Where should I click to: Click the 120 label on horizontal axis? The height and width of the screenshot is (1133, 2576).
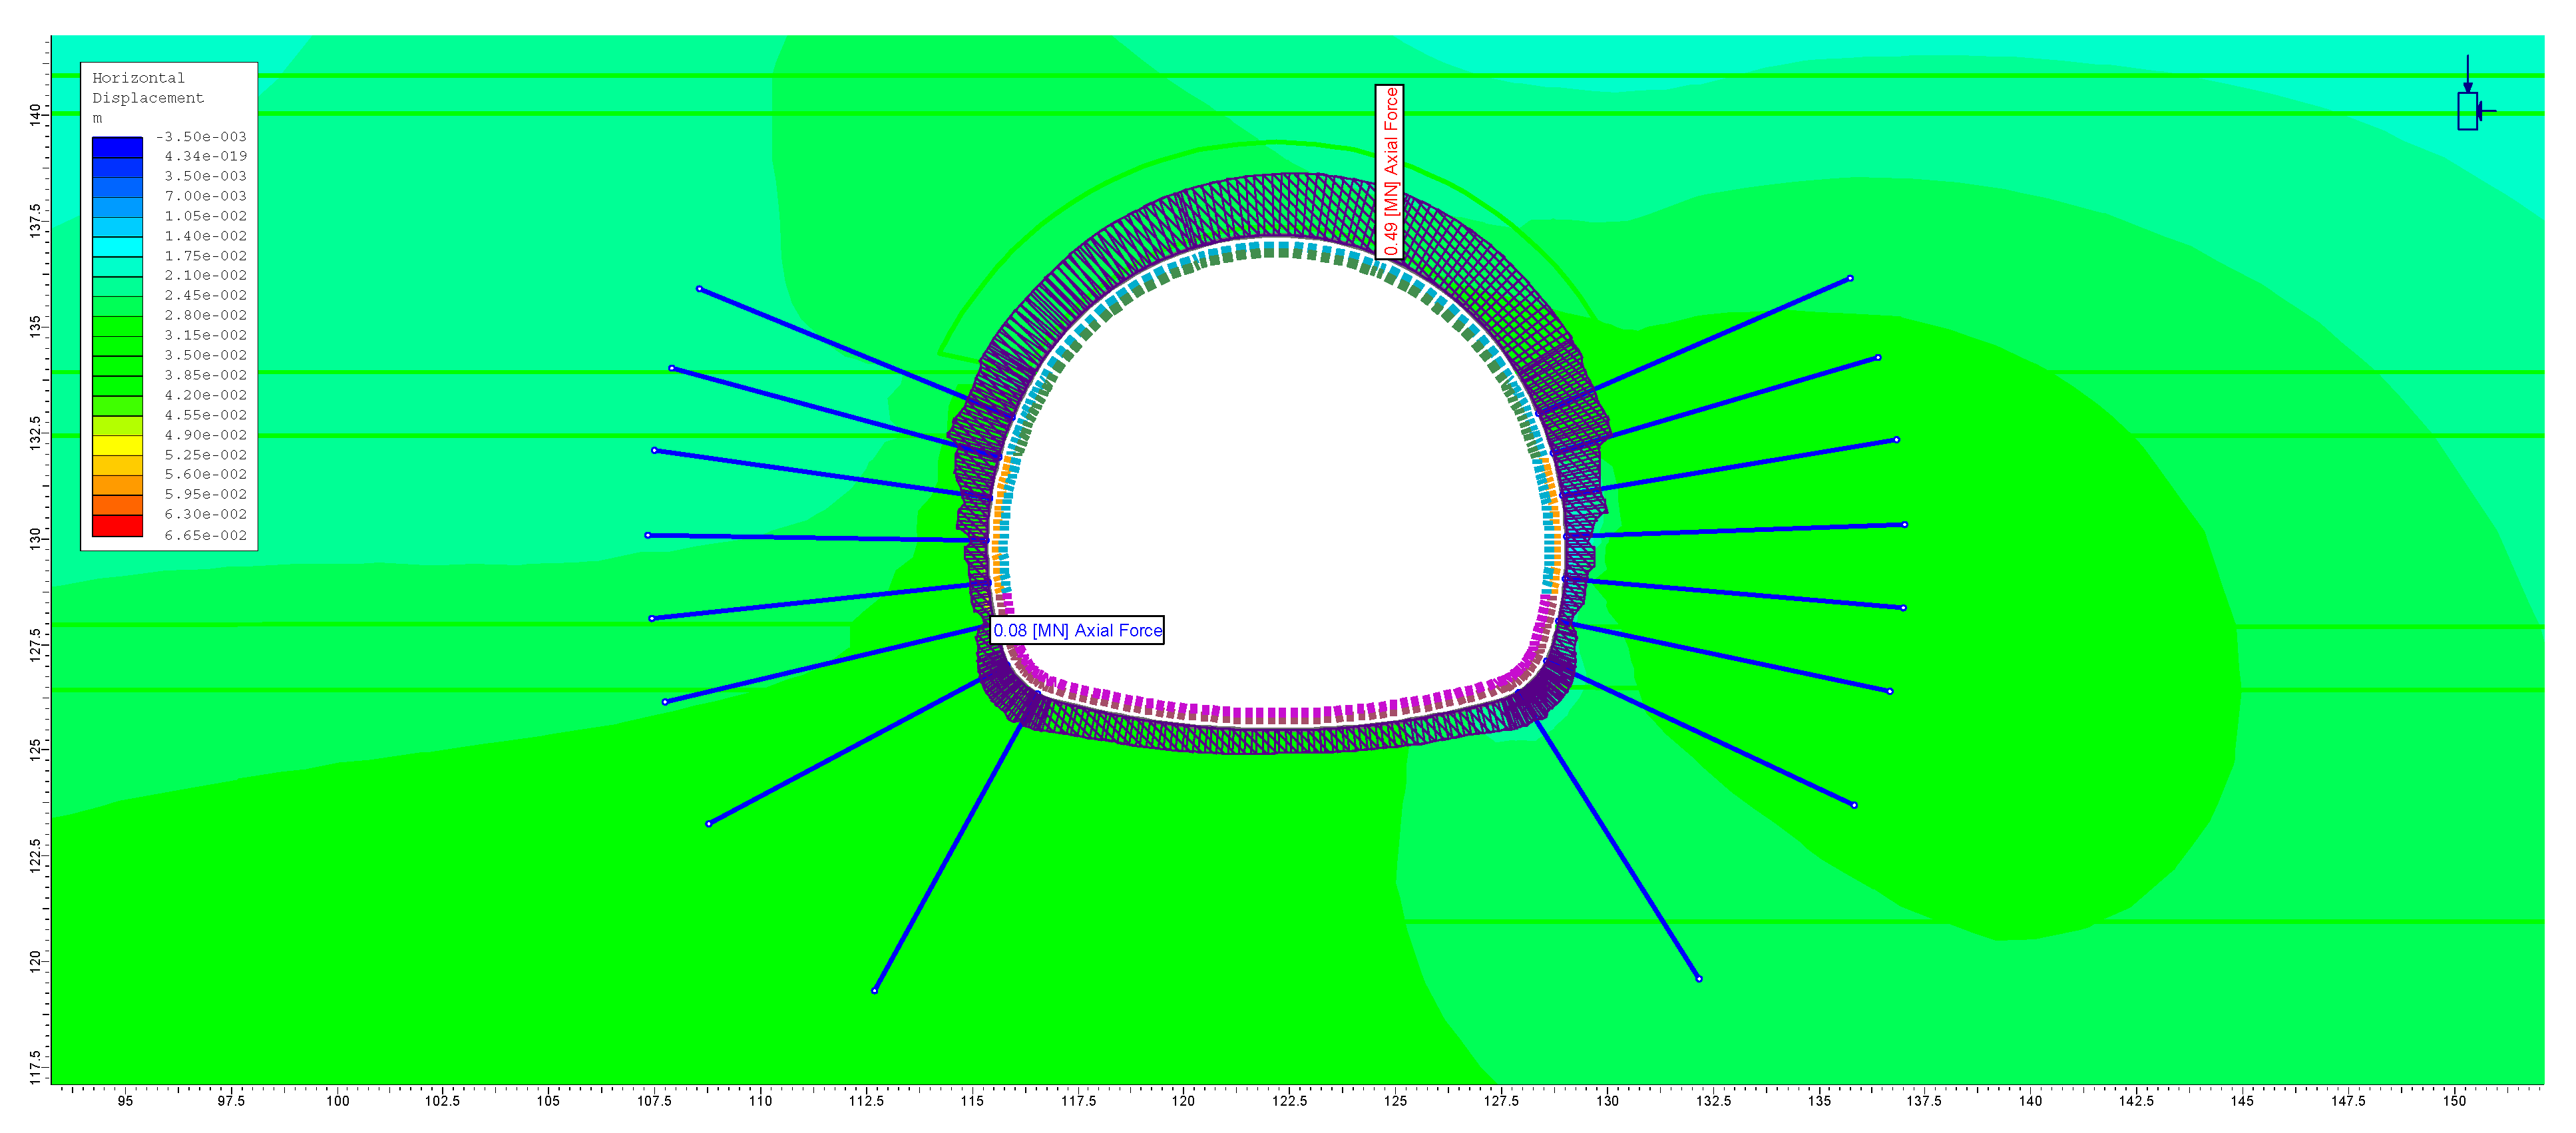pos(1183,1101)
